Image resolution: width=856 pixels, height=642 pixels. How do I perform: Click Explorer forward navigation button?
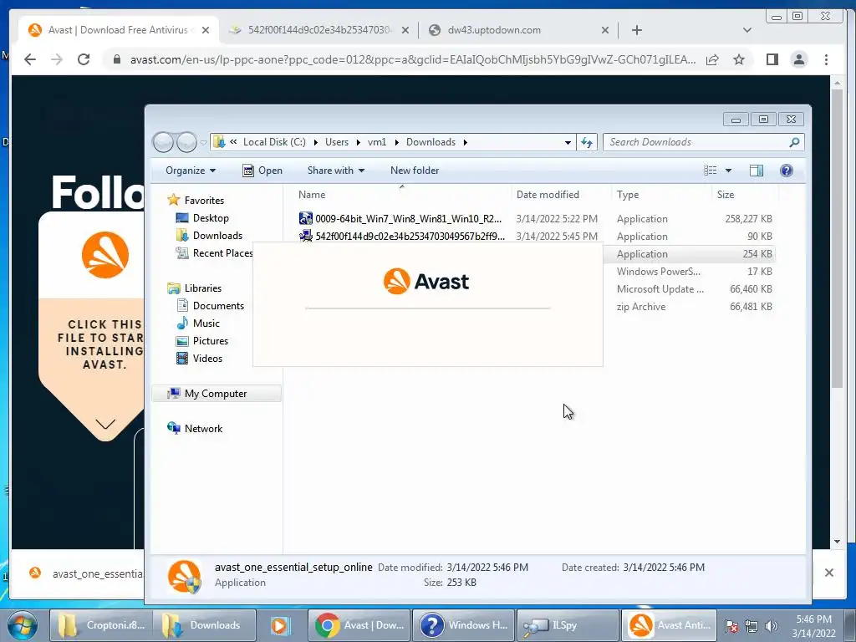pyautogui.click(x=186, y=142)
